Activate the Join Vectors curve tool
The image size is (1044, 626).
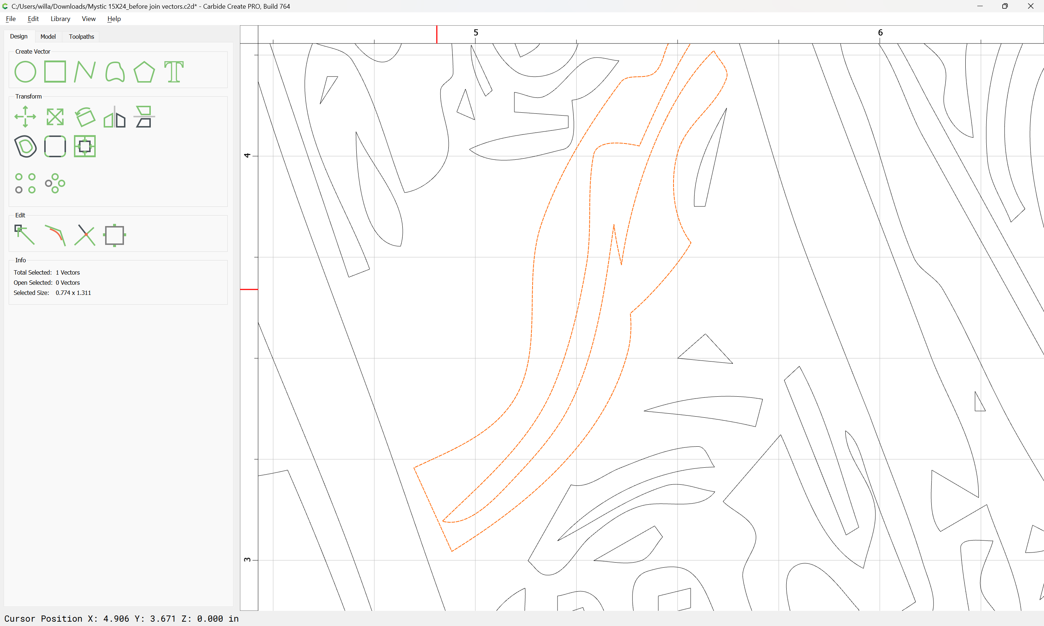55,235
